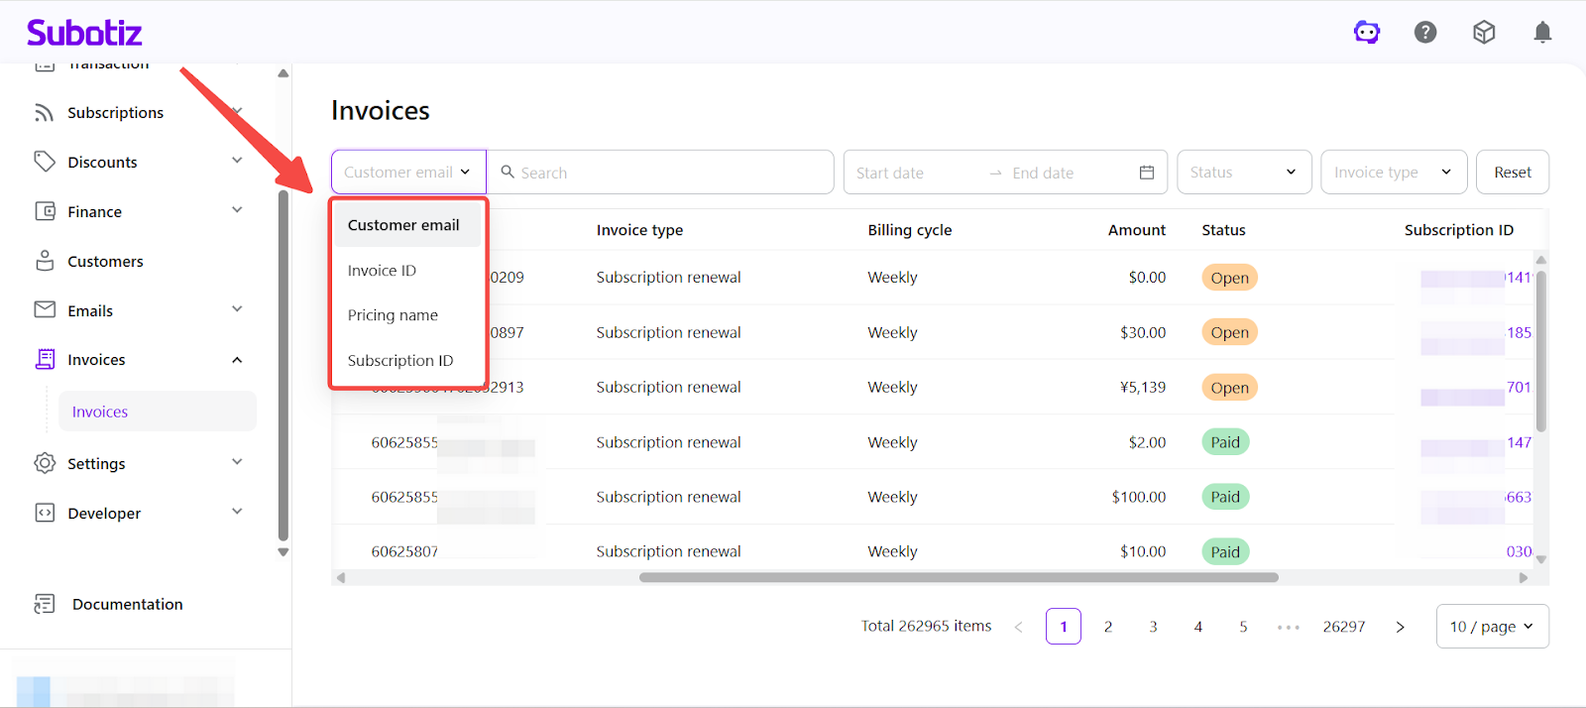This screenshot has height=708, width=1586.
Task: Click the chatbot assistant icon in header
Action: 1367,33
